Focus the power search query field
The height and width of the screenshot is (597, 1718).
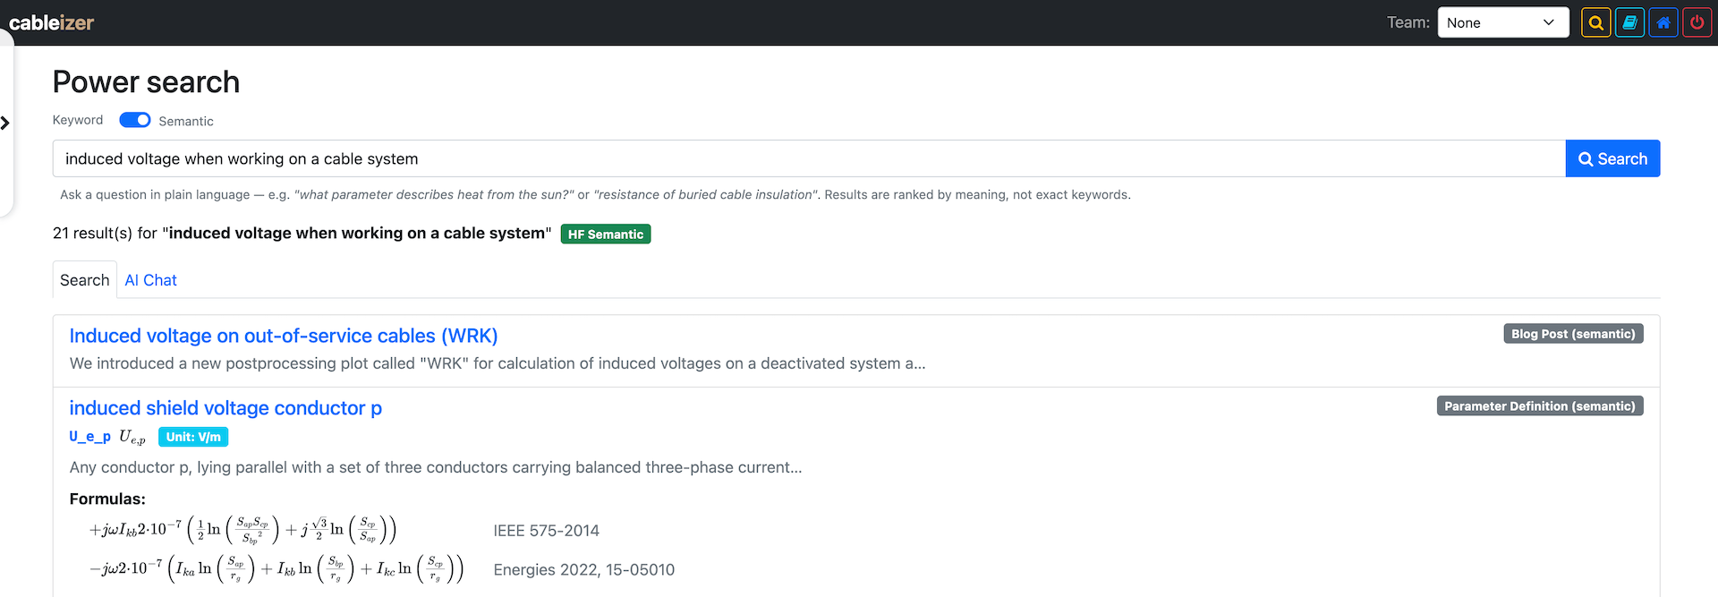809,158
